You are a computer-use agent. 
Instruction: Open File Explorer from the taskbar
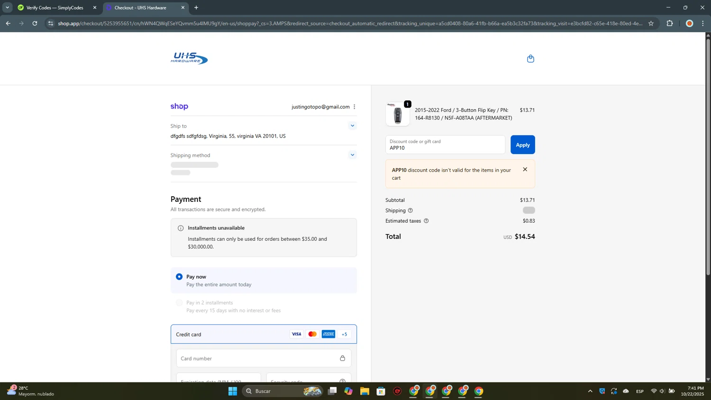(365, 391)
